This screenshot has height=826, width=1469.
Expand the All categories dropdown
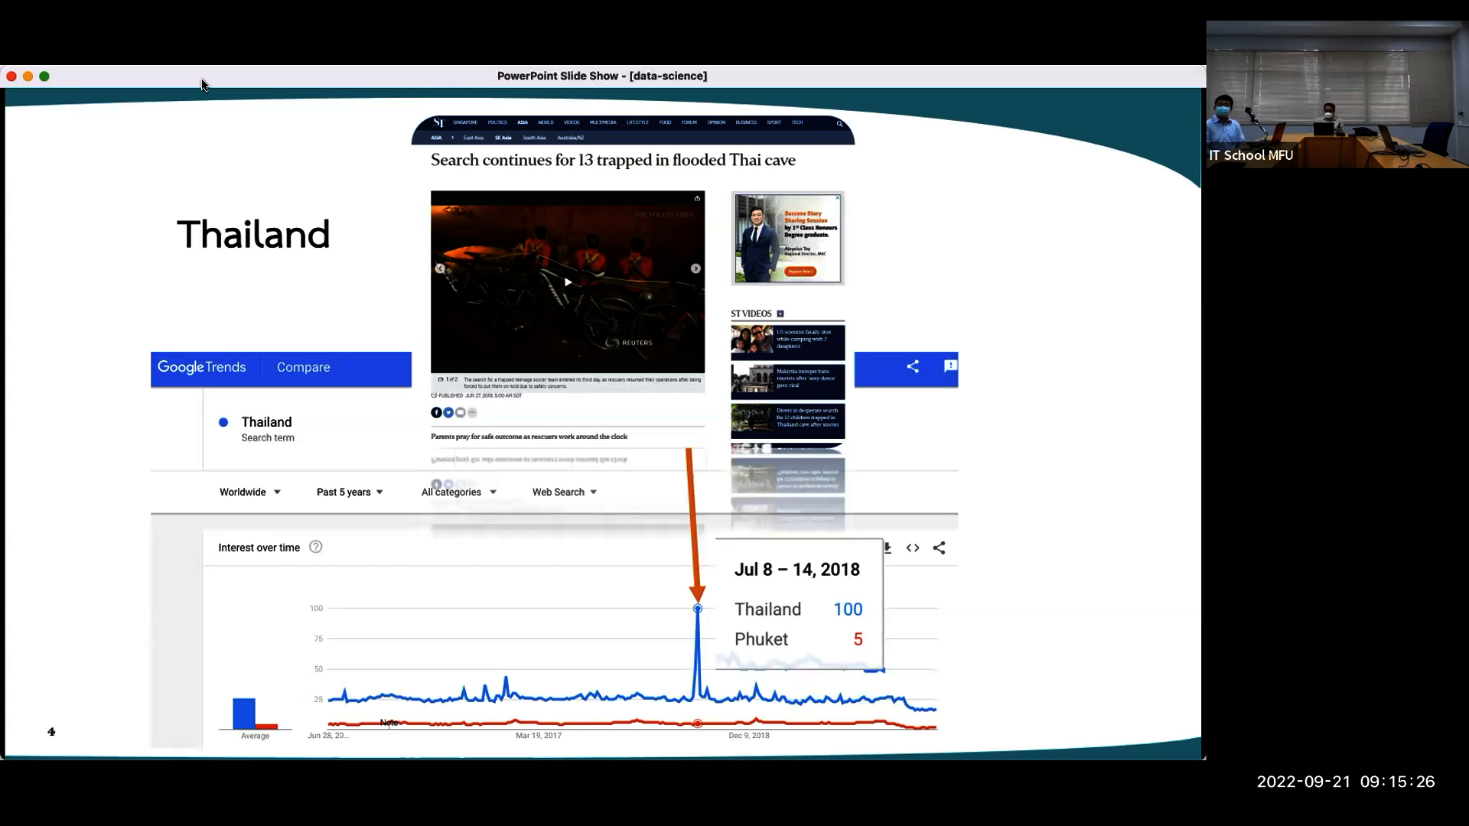pyautogui.click(x=459, y=492)
